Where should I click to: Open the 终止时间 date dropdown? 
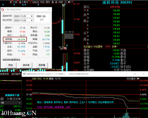pos(32,20)
